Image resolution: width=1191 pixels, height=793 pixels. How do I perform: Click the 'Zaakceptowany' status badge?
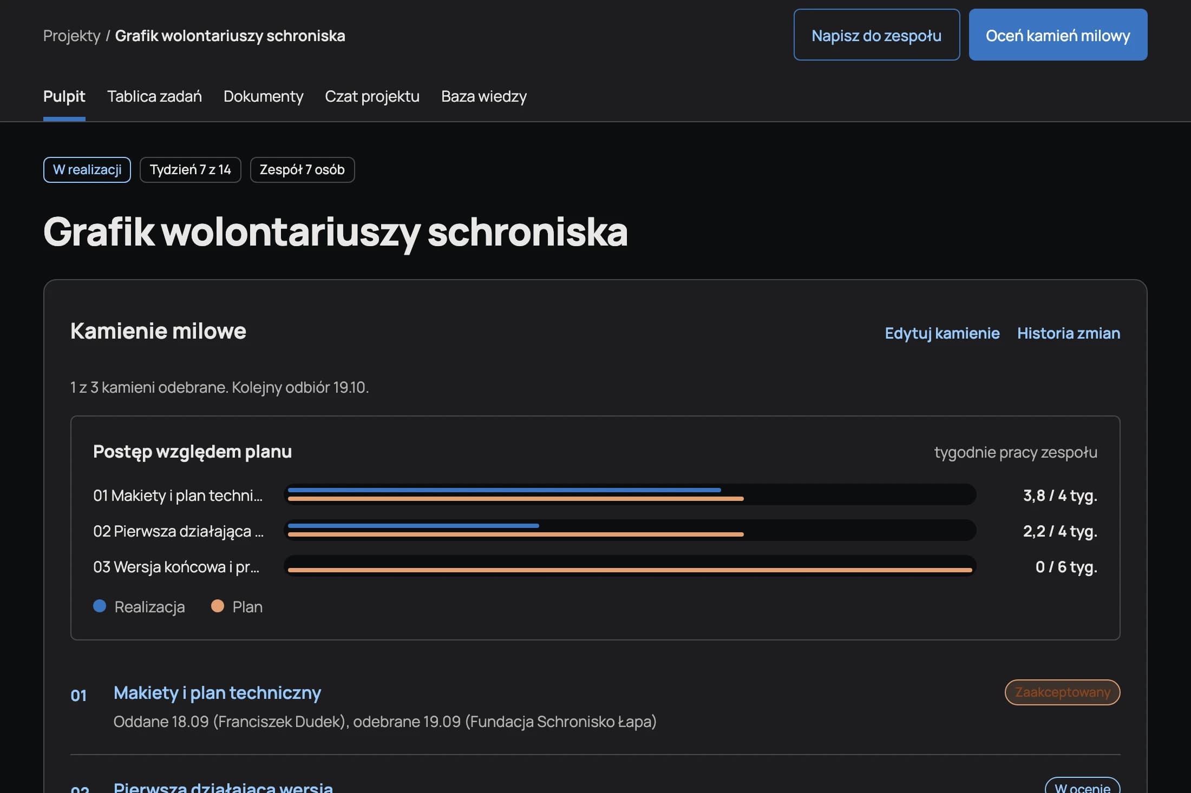1062,692
